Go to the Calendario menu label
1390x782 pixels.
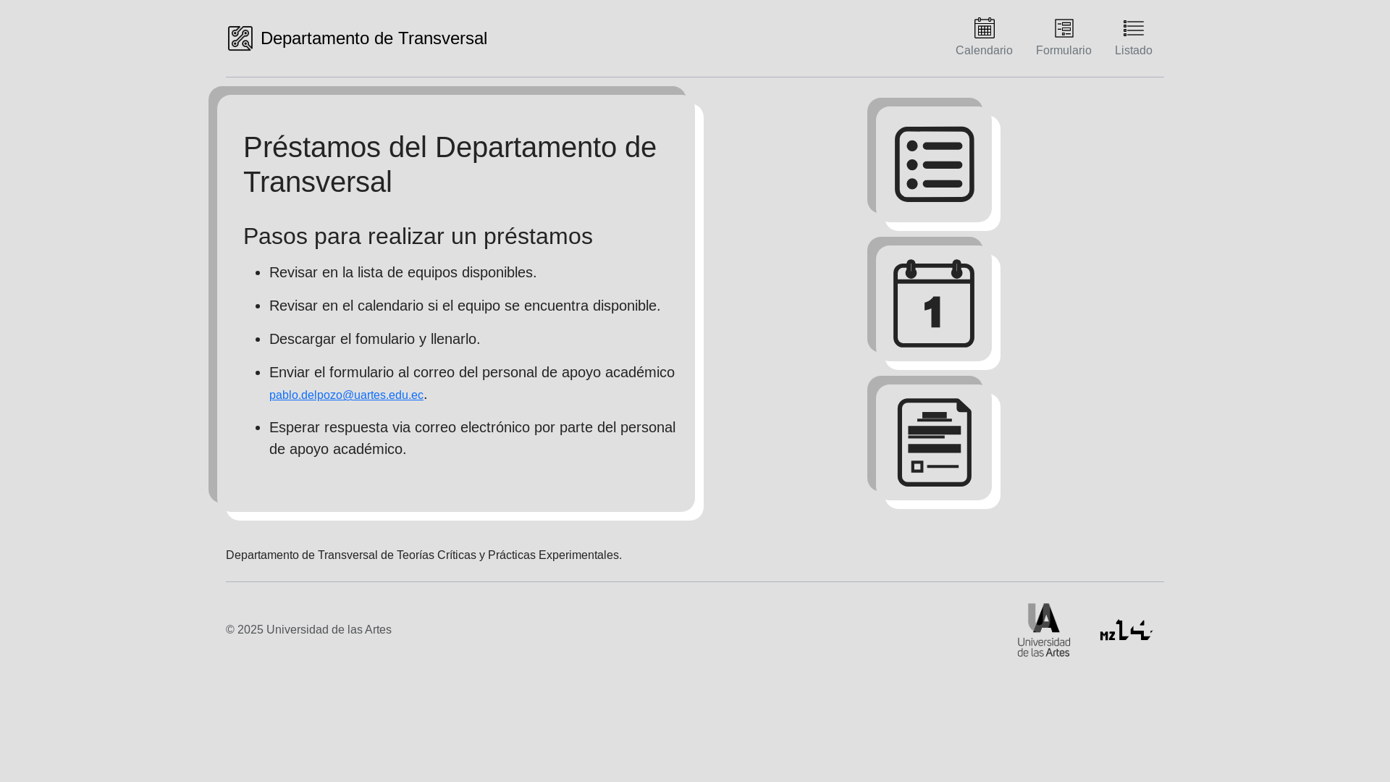pos(984,51)
